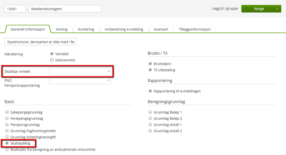Viewport: 286px width, 155px height.
Task: Check Grunnlag Beløp 1 box
Action: pos(150,112)
